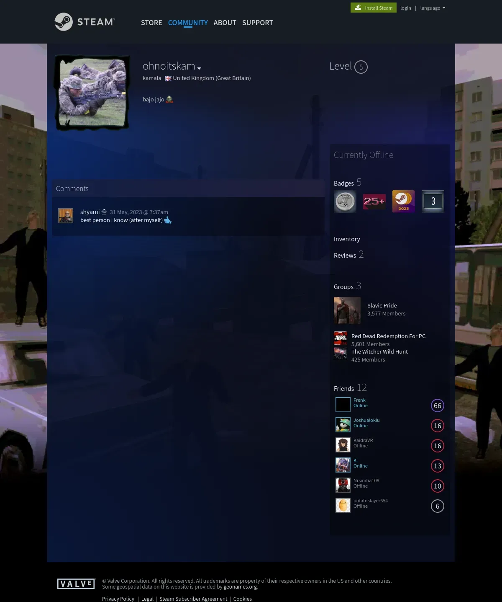This screenshot has height=602, width=502.
Task: Click the comment timestamp 31 May, 2023
Action: tap(139, 212)
